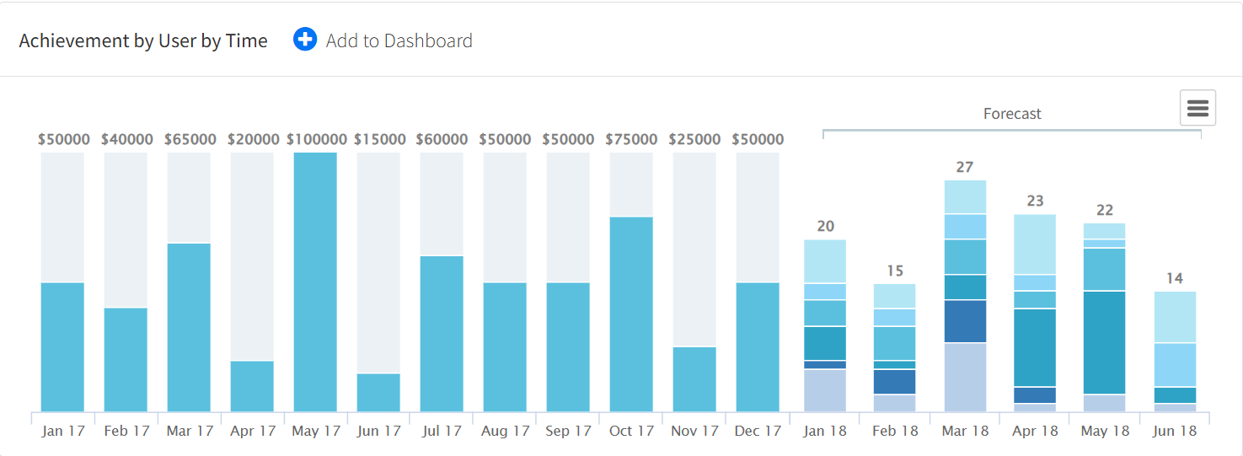Click the blue plus icon beside Add to Dashboard
This screenshot has height=456, width=1243.
pyautogui.click(x=305, y=40)
